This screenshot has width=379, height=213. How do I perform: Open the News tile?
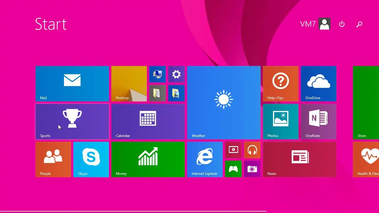click(x=300, y=159)
